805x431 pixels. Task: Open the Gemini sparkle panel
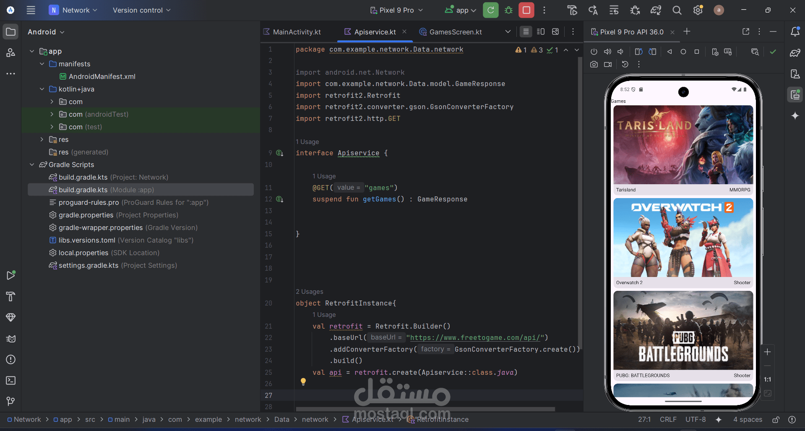point(795,116)
